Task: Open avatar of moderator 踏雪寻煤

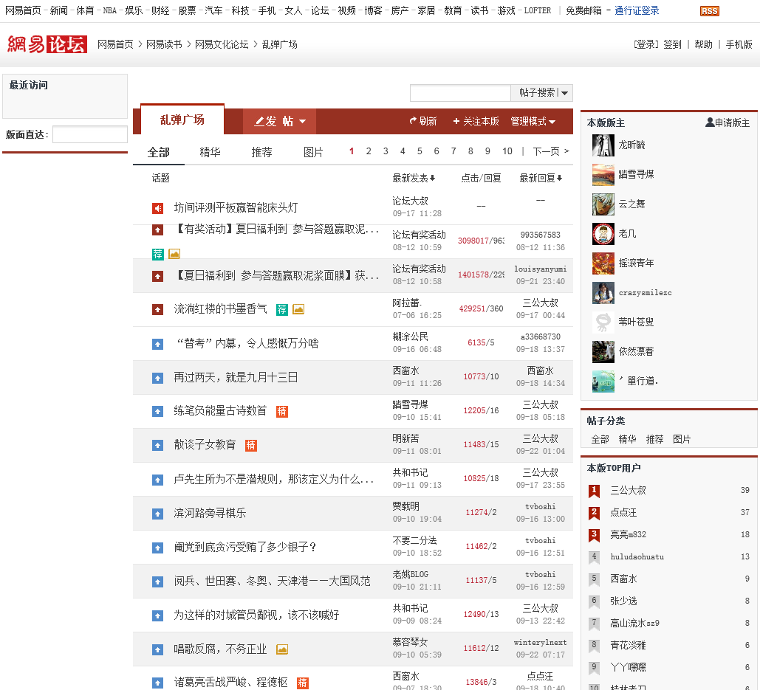Action: pos(603,175)
